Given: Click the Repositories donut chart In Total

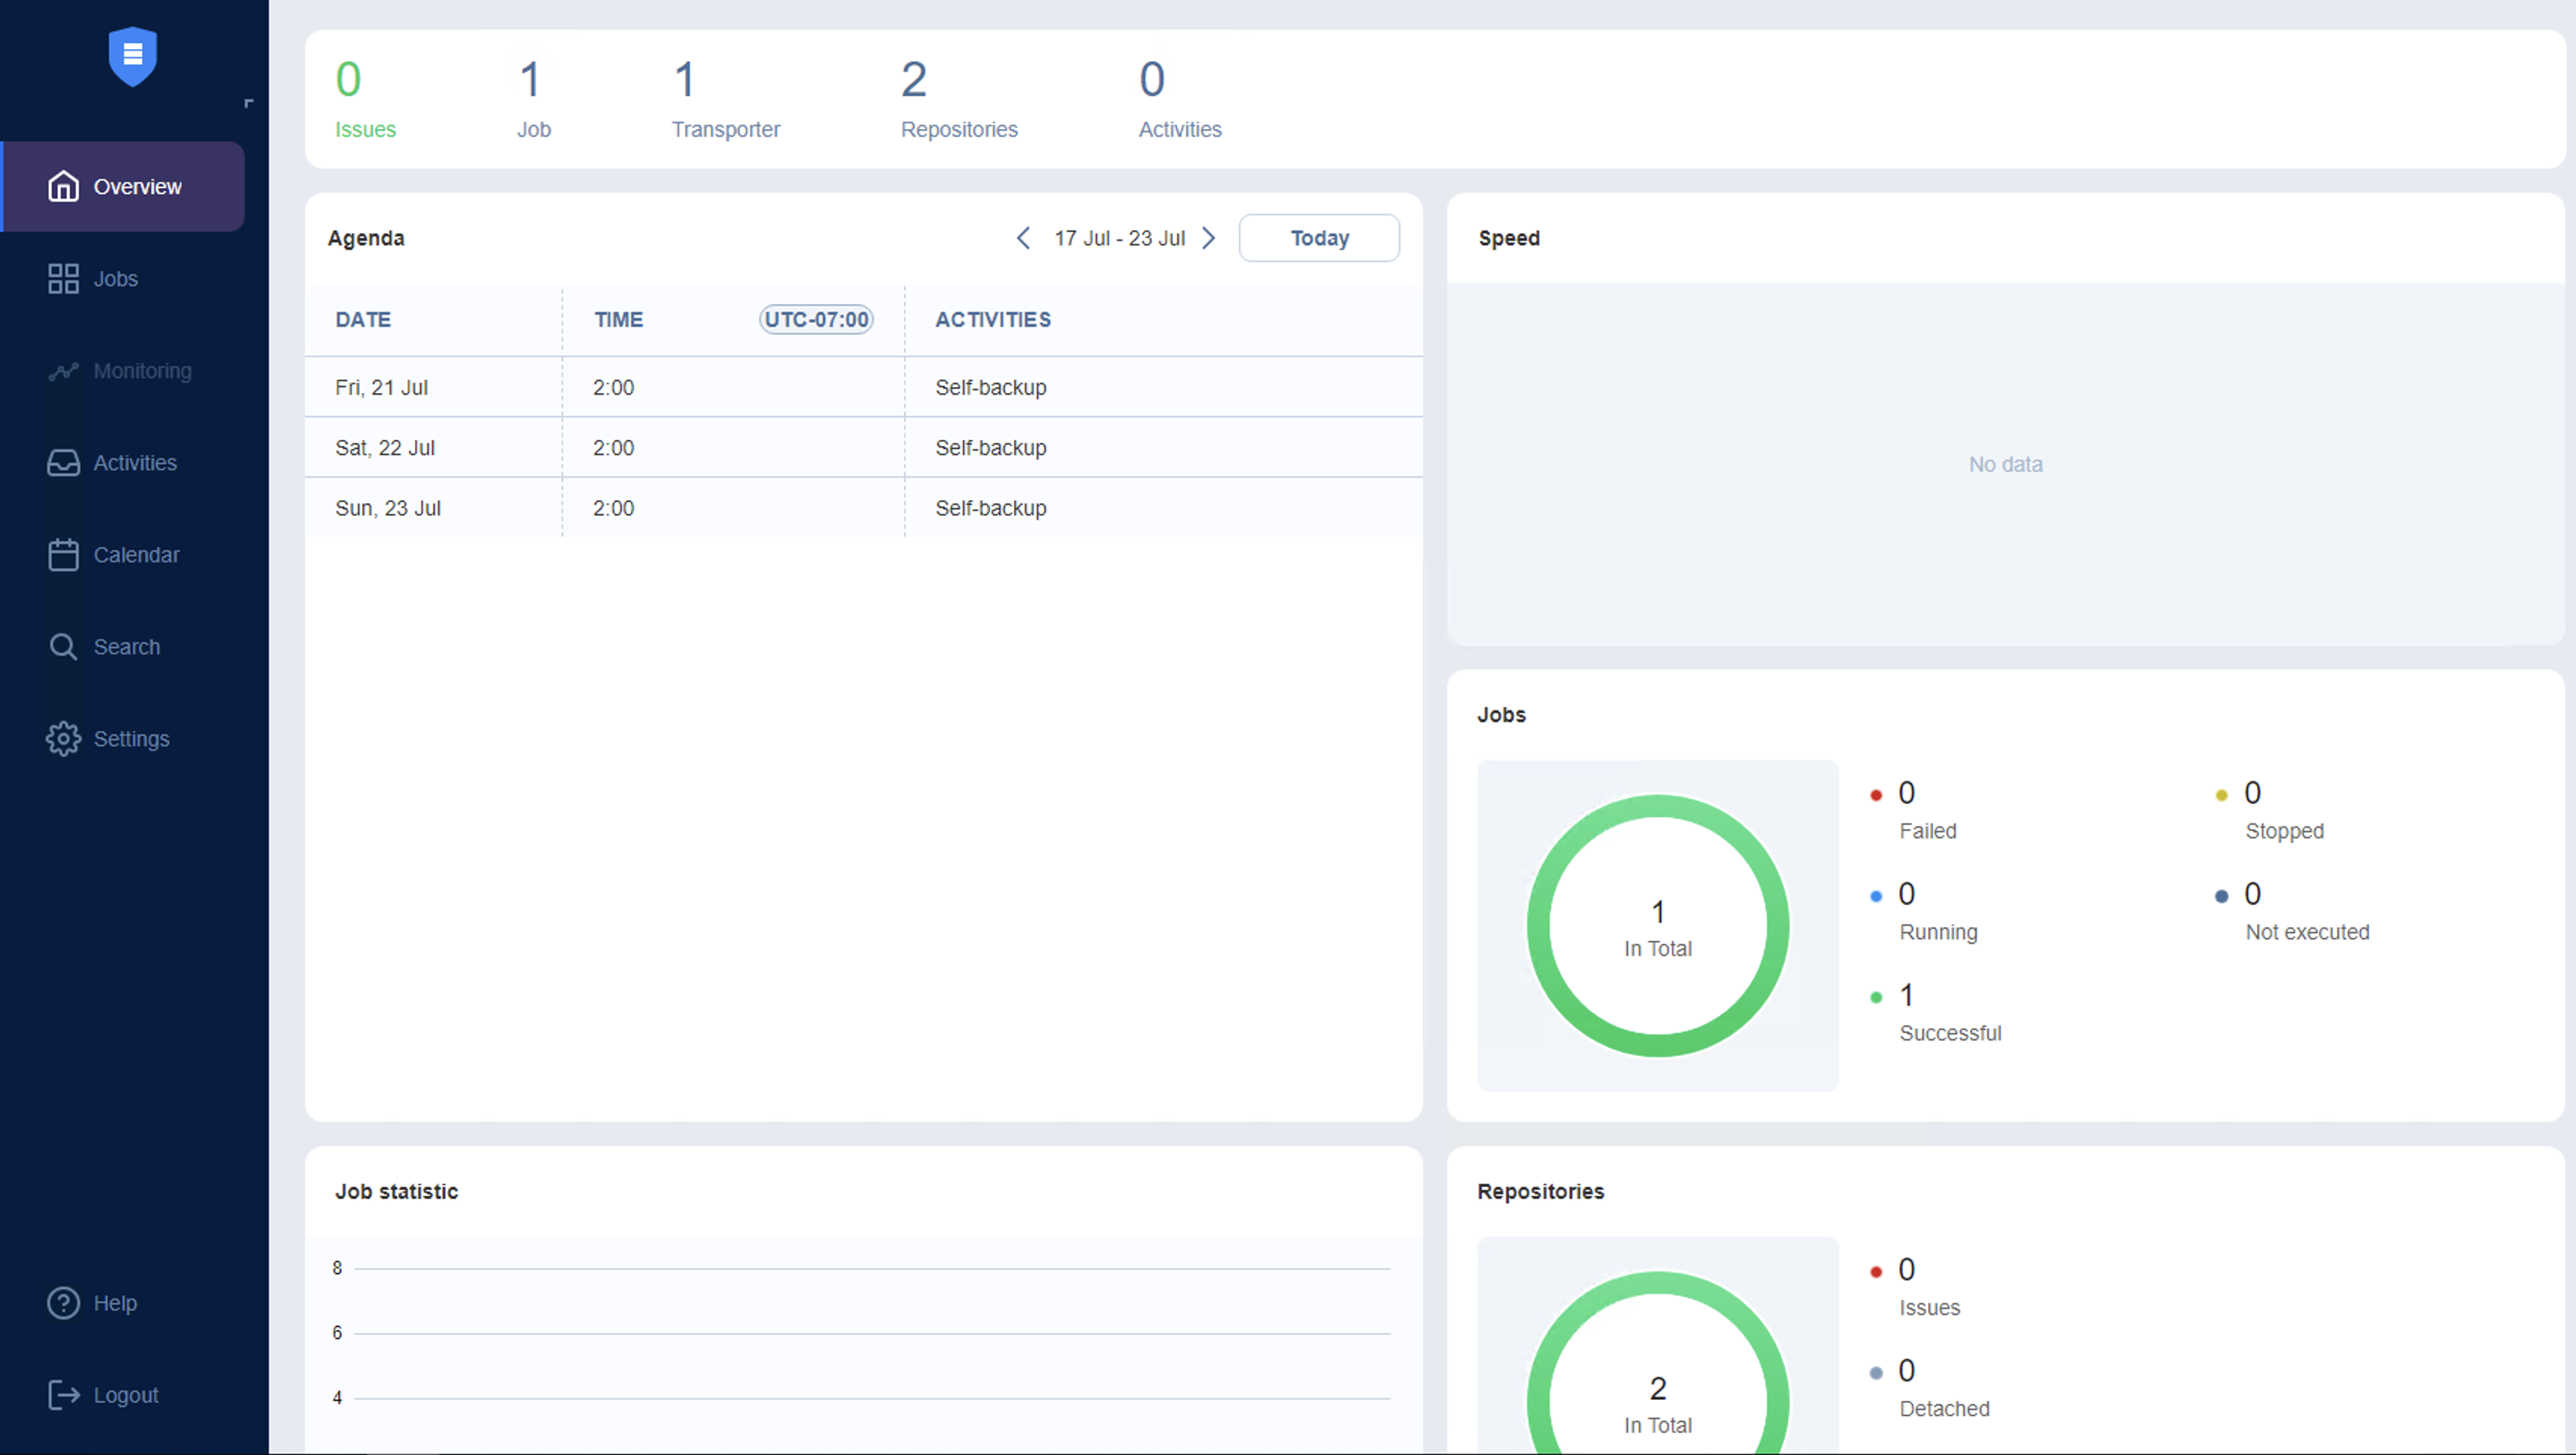Looking at the screenshot, I should click(1657, 1364).
